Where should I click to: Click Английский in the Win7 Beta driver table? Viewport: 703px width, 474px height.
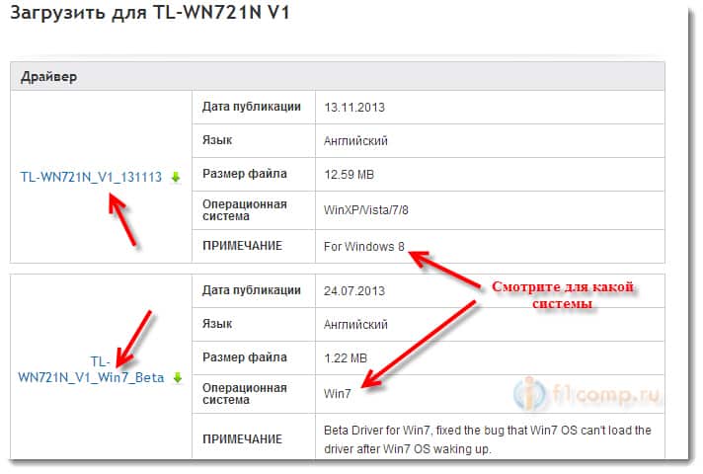point(355,324)
